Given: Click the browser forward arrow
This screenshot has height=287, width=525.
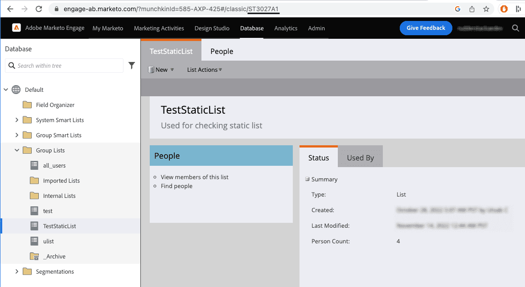Looking at the screenshot, I should pos(25,9).
